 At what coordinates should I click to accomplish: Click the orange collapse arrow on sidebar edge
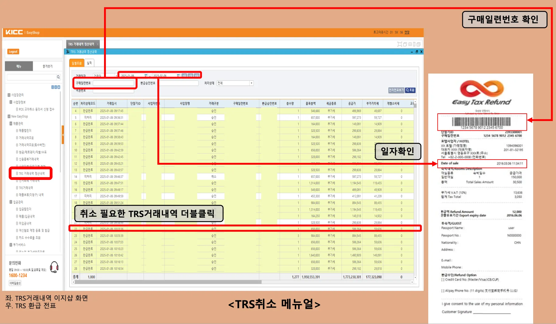pyautogui.click(x=63, y=135)
